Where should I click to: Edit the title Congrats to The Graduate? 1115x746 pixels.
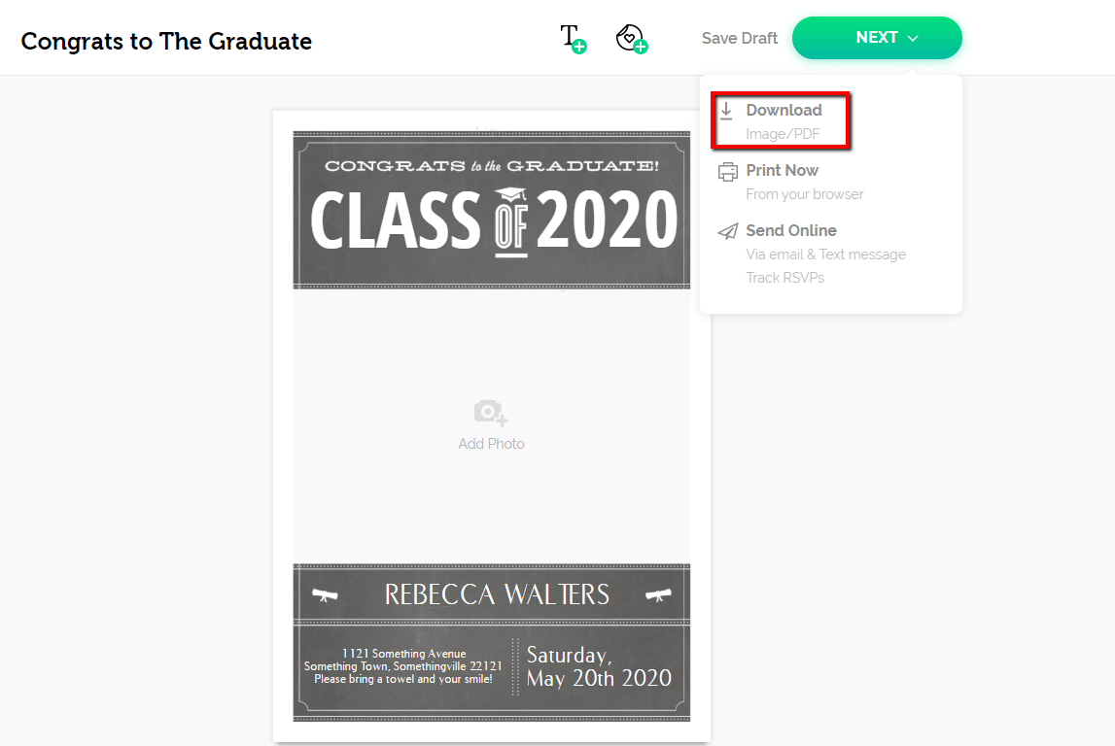tap(165, 41)
